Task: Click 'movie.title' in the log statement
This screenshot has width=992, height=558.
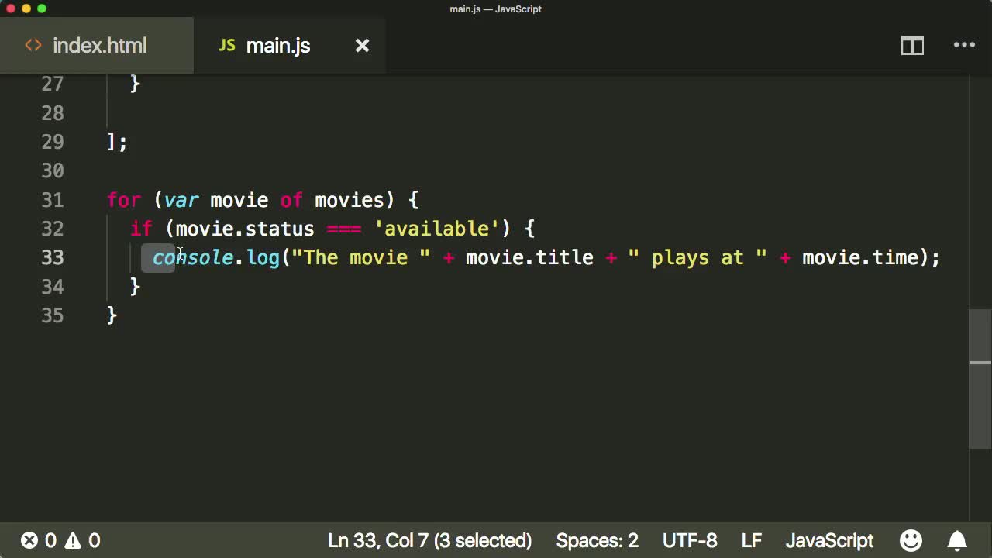Action: tap(529, 257)
